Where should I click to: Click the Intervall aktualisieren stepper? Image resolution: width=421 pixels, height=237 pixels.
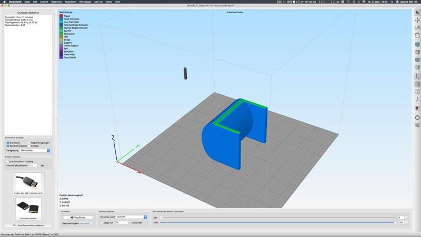38,165
